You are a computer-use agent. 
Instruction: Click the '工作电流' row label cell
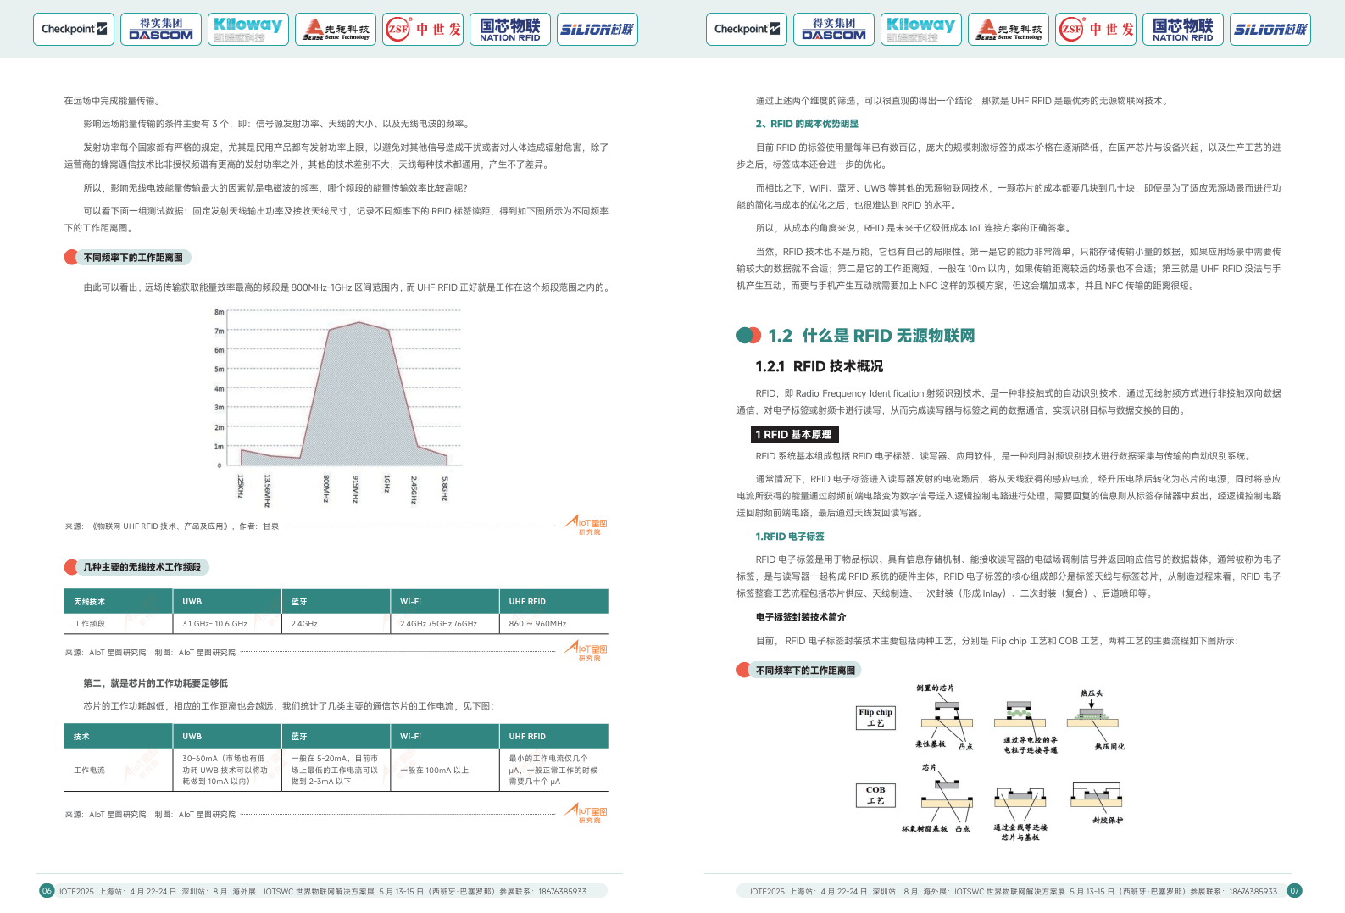[118, 770]
